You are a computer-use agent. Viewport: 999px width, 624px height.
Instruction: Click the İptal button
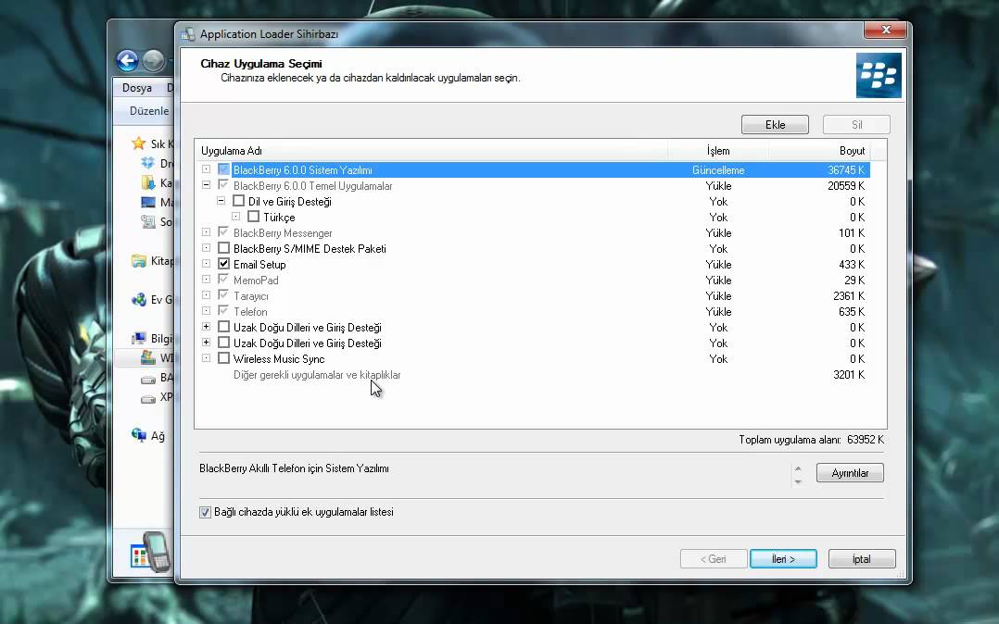pos(862,559)
